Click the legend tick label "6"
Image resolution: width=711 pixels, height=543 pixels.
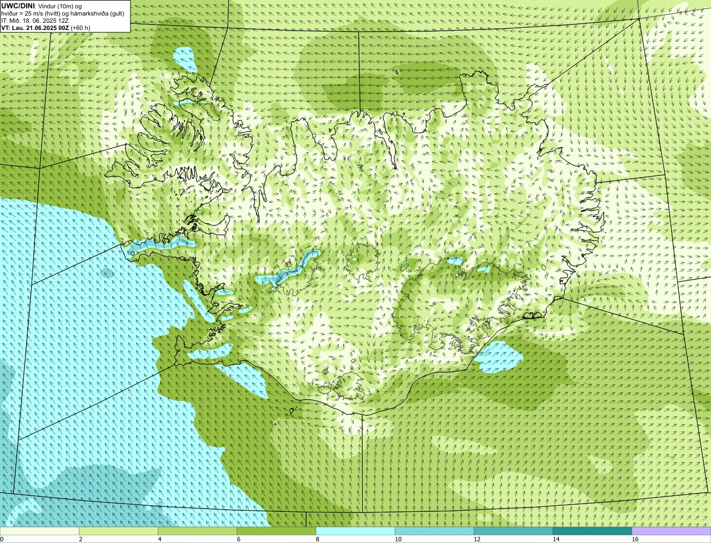pyautogui.click(x=239, y=539)
